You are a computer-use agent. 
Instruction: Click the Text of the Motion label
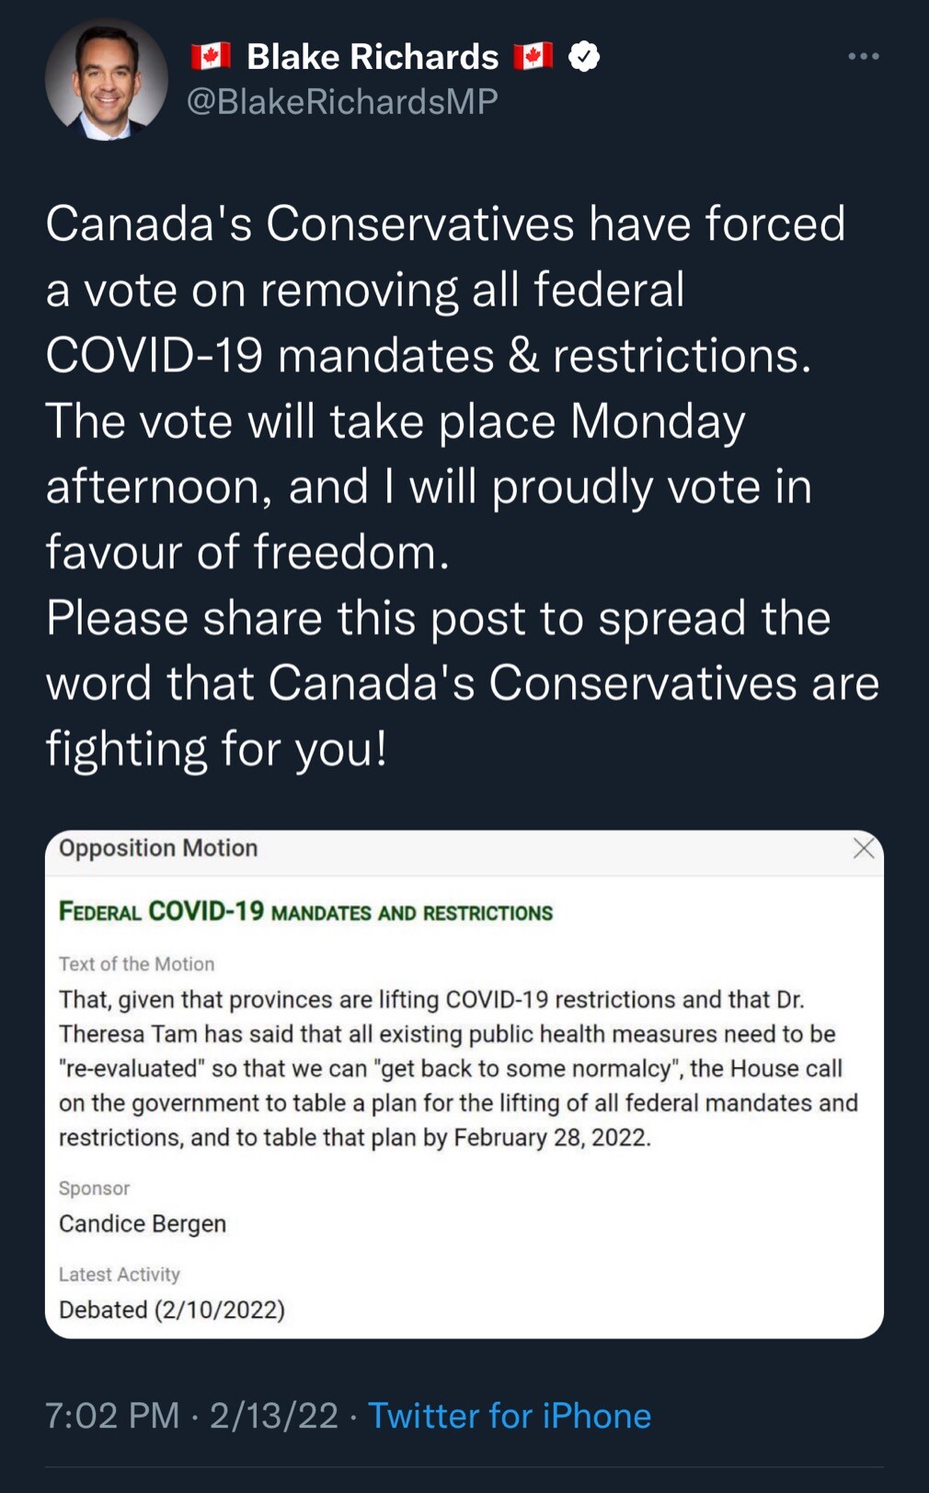pos(136,964)
